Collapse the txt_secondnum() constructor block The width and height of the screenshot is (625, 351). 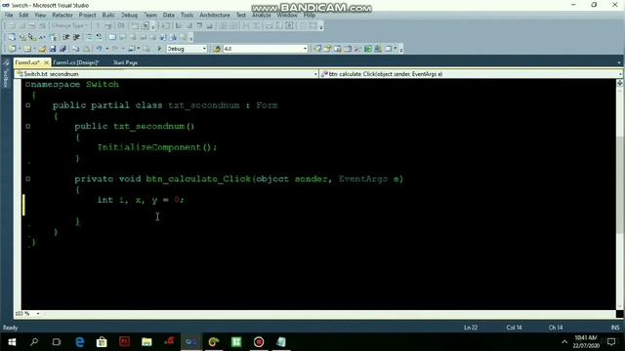[x=28, y=126]
